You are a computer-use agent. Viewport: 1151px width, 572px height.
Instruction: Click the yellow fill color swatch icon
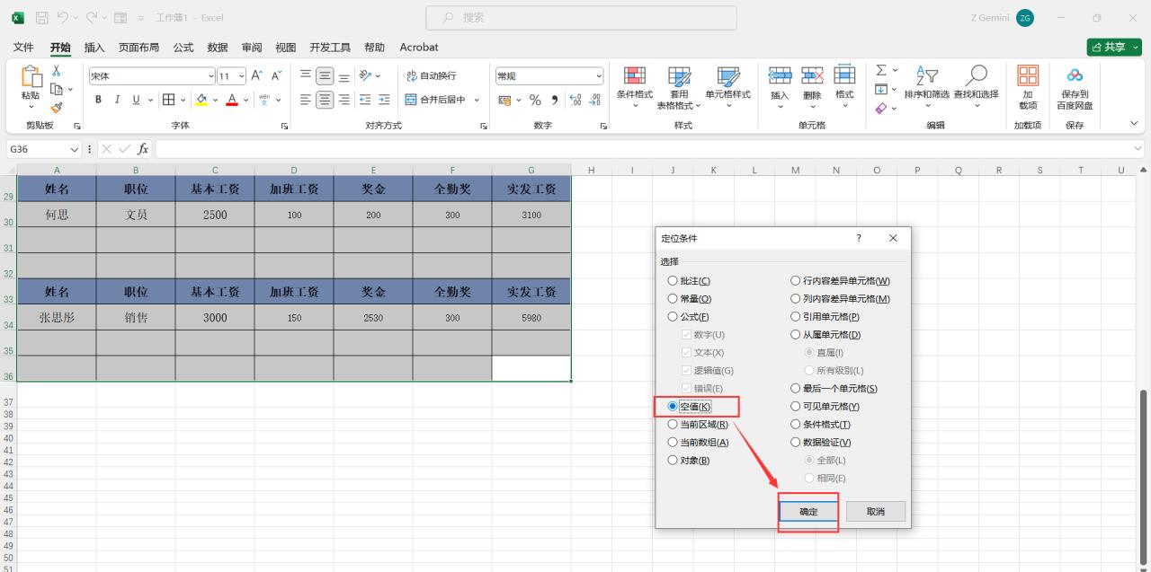tap(201, 100)
